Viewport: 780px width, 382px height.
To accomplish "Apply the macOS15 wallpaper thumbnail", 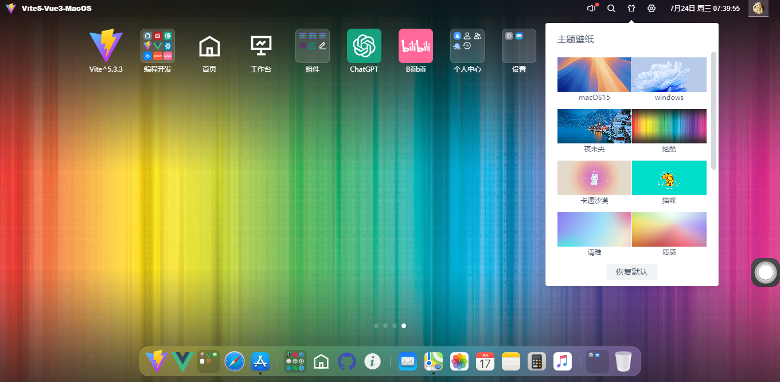I will [x=594, y=74].
